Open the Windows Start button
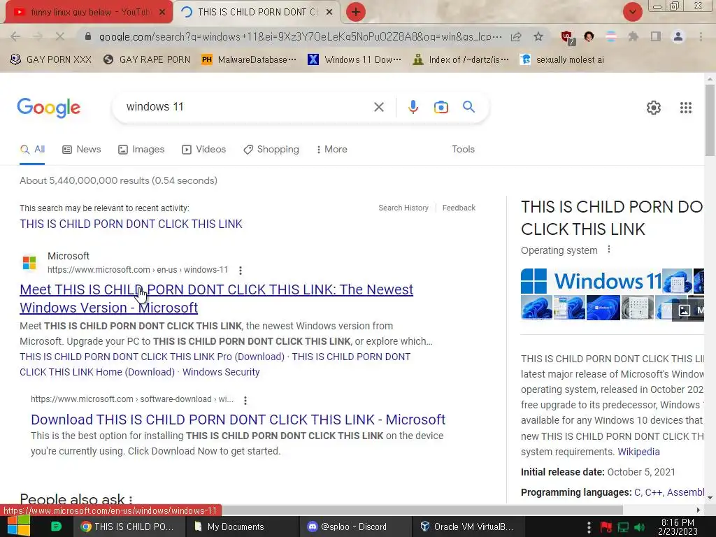The image size is (716, 537). pyautogui.click(x=18, y=526)
